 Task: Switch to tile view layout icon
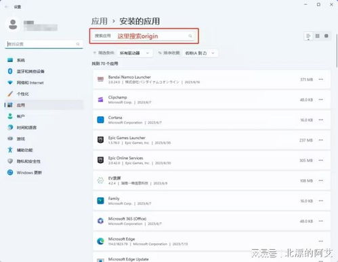tap(326, 36)
